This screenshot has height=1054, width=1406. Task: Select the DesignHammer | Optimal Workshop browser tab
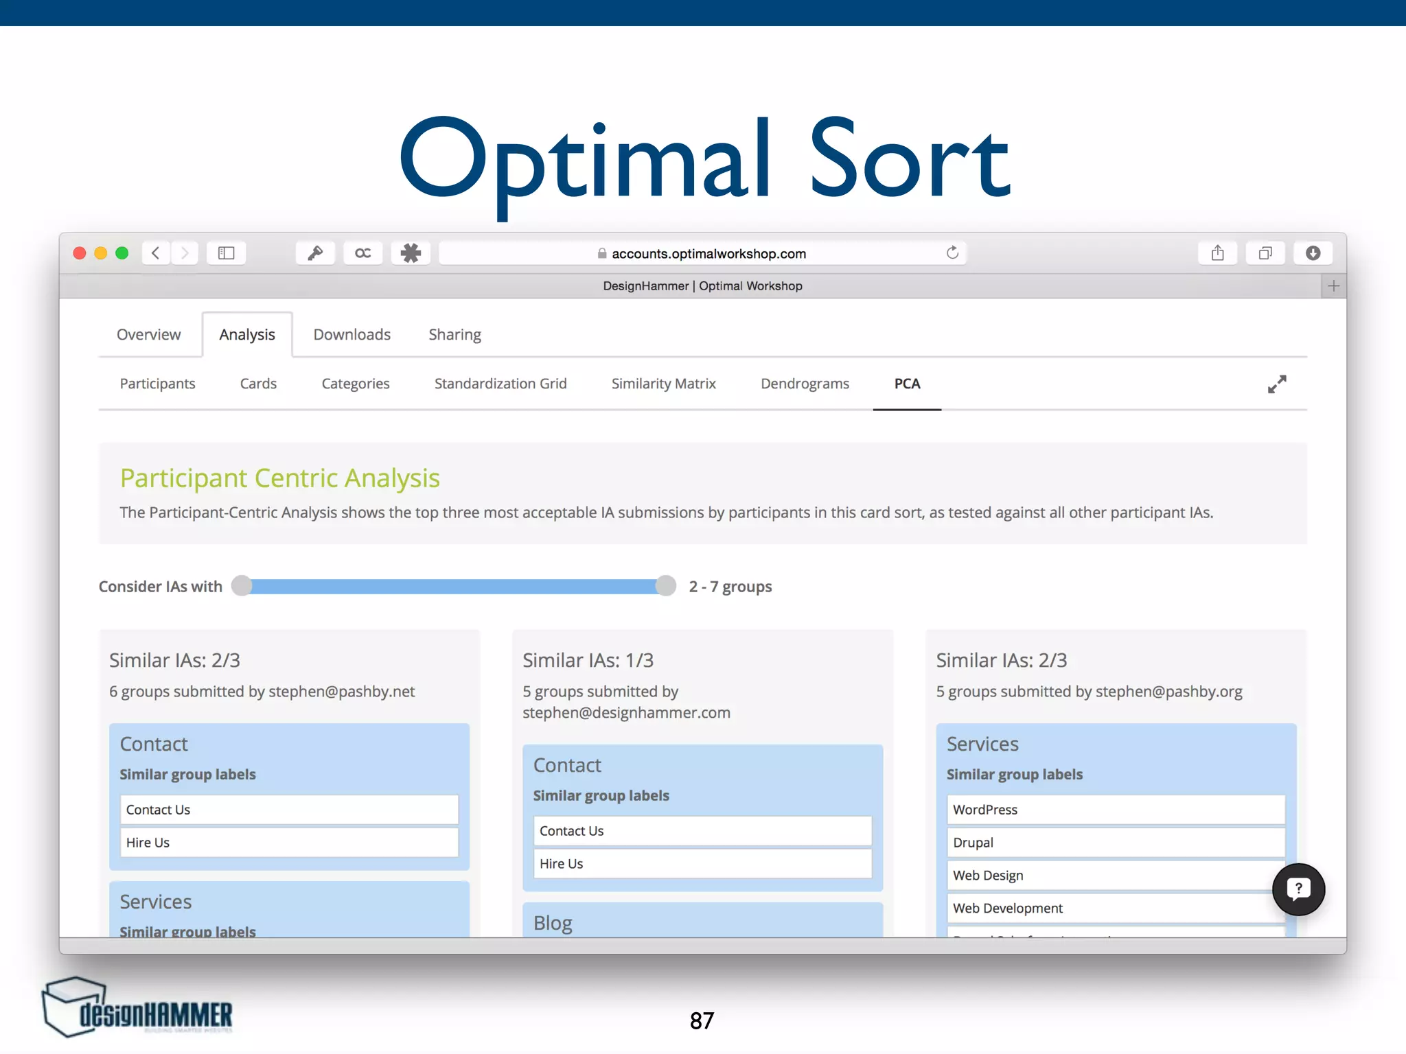702,286
